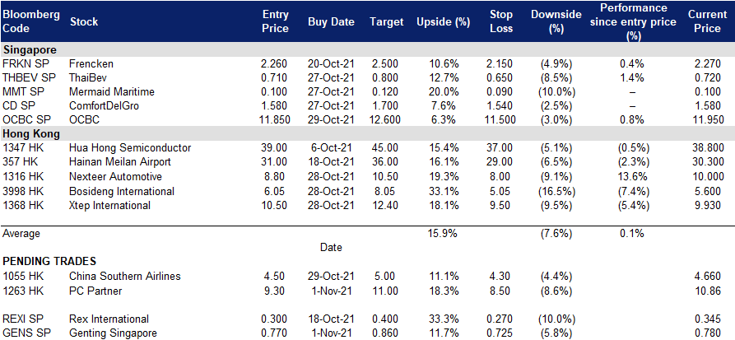Click the Entry Price column header

click(x=275, y=21)
